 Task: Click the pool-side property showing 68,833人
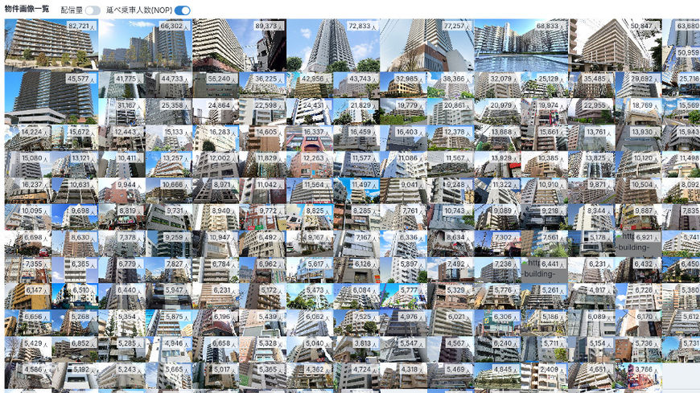pyautogui.click(x=521, y=44)
